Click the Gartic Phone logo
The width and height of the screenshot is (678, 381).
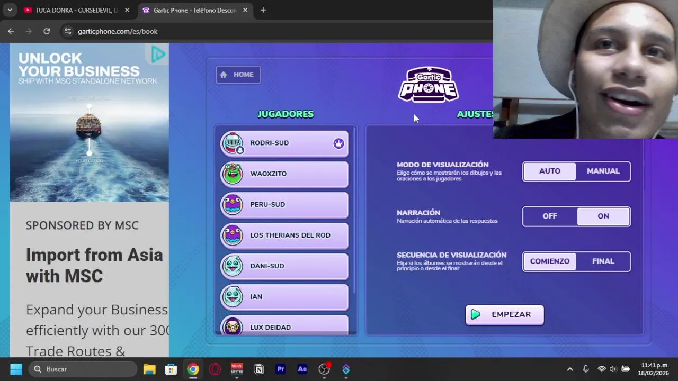point(429,85)
